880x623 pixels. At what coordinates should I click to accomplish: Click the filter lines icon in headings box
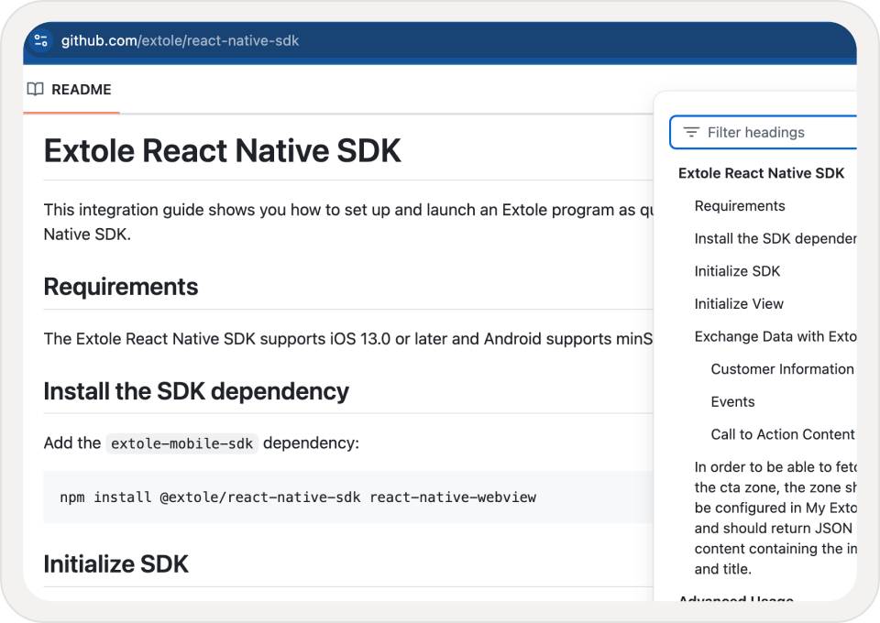(x=691, y=132)
